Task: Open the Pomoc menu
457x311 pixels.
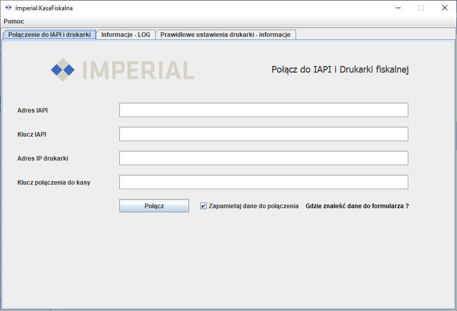Action: point(14,21)
